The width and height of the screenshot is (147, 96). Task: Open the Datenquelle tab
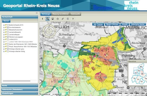(75, 14)
